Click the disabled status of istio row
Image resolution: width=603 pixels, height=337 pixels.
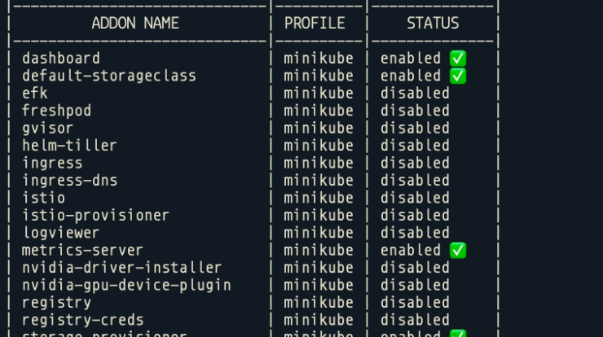pyautogui.click(x=415, y=198)
